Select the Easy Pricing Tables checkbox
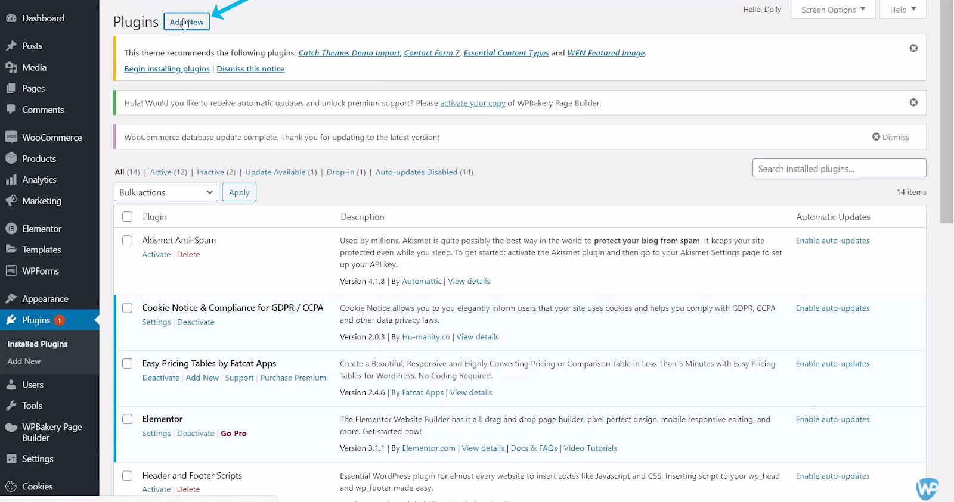 pyautogui.click(x=127, y=364)
